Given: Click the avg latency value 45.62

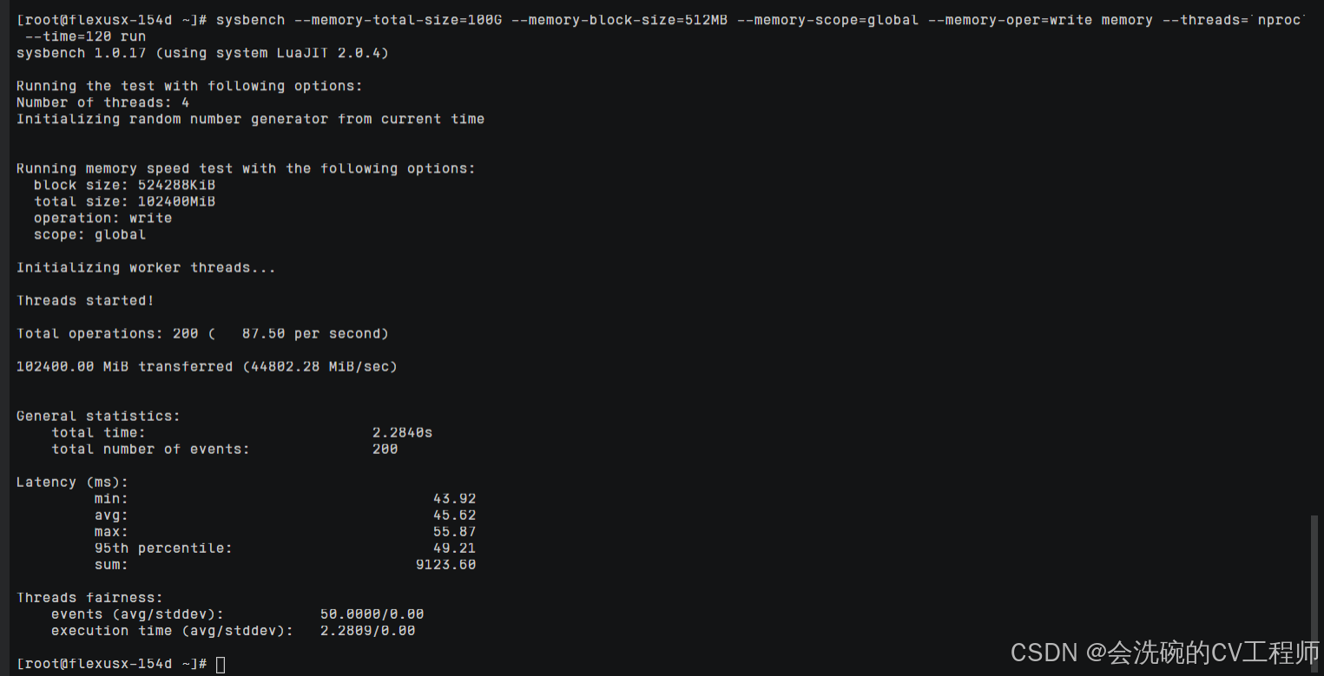Looking at the screenshot, I should [x=454, y=515].
